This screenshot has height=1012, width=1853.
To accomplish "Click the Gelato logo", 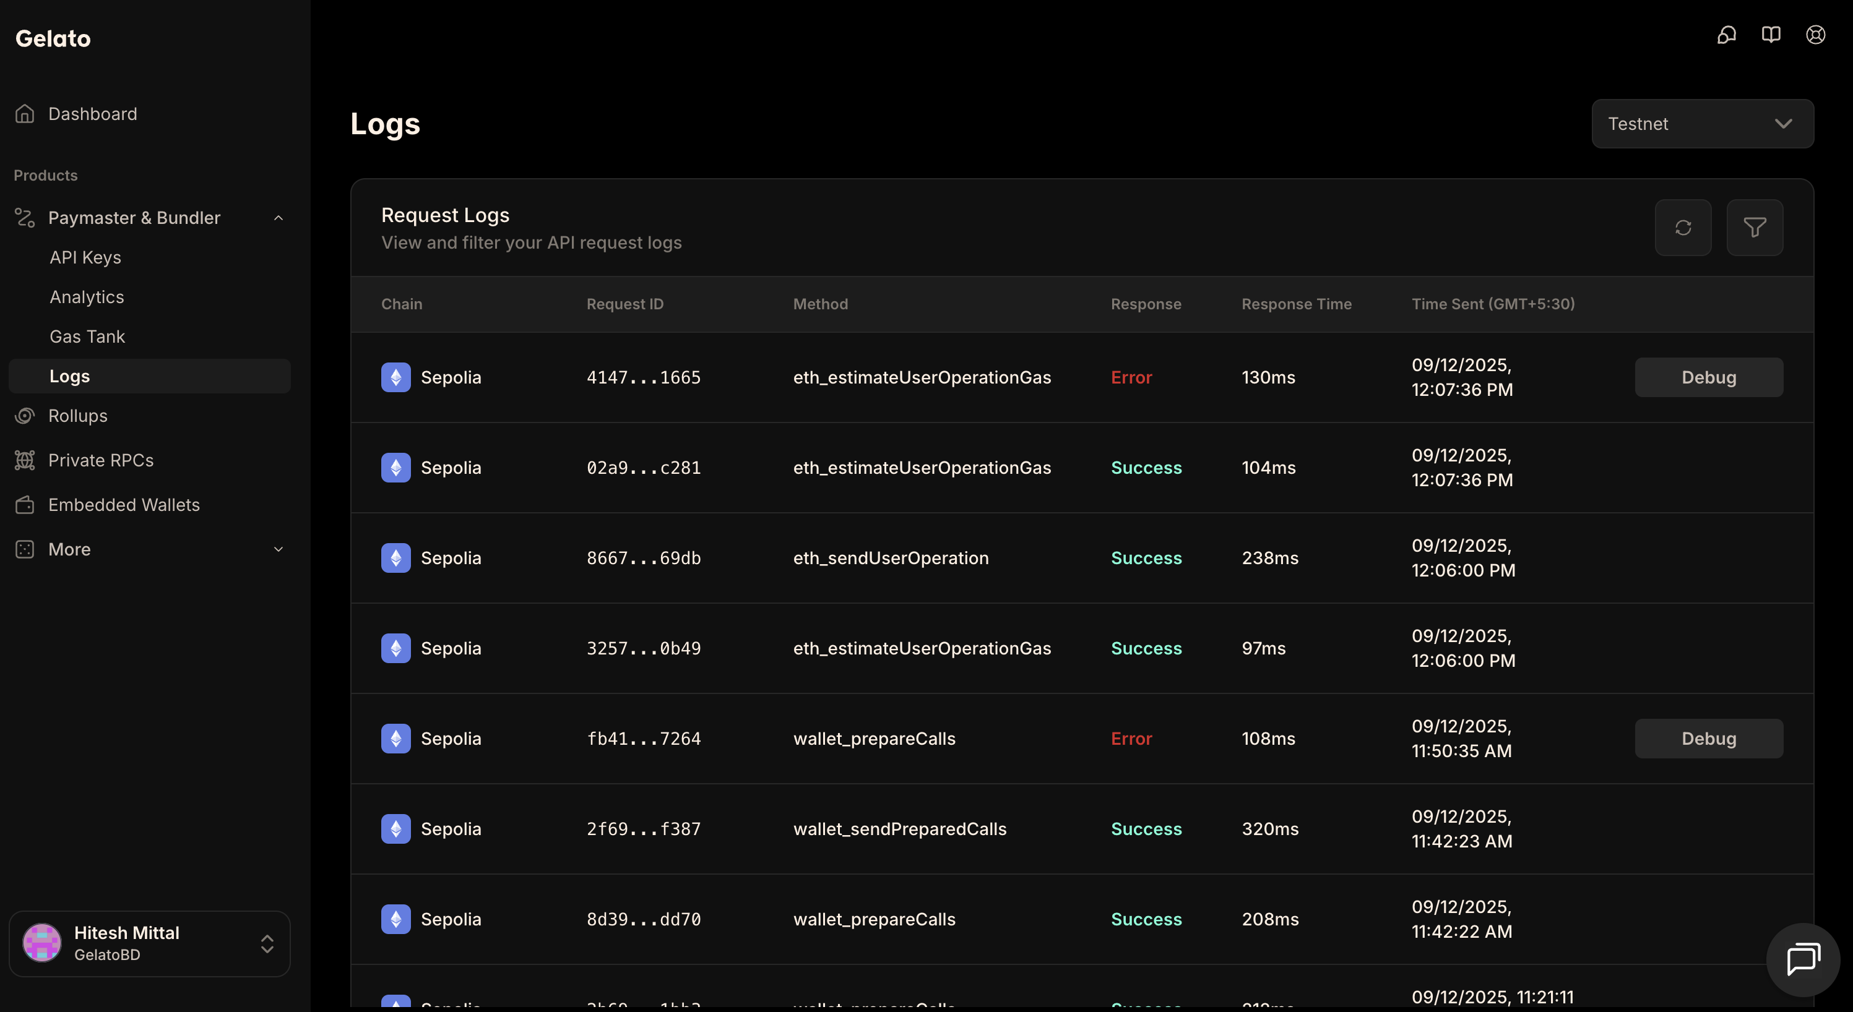I will pyautogui.click(x=53, y=38).
